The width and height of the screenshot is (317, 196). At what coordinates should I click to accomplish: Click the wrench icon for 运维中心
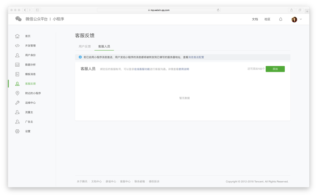tap(17, 103)
